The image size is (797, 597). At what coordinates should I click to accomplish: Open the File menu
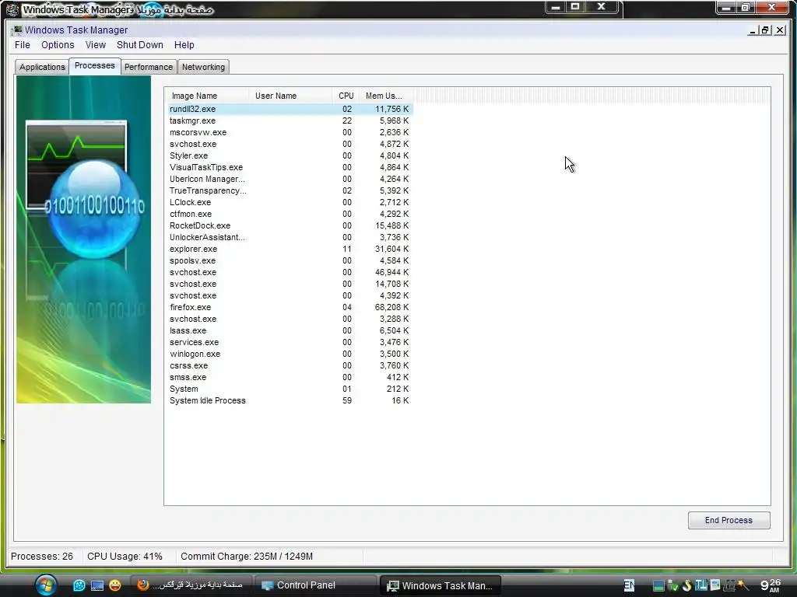click(23, 44)
